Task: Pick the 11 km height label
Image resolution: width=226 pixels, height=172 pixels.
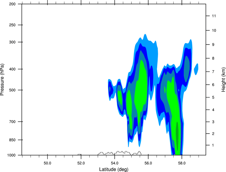Action: 214,16
